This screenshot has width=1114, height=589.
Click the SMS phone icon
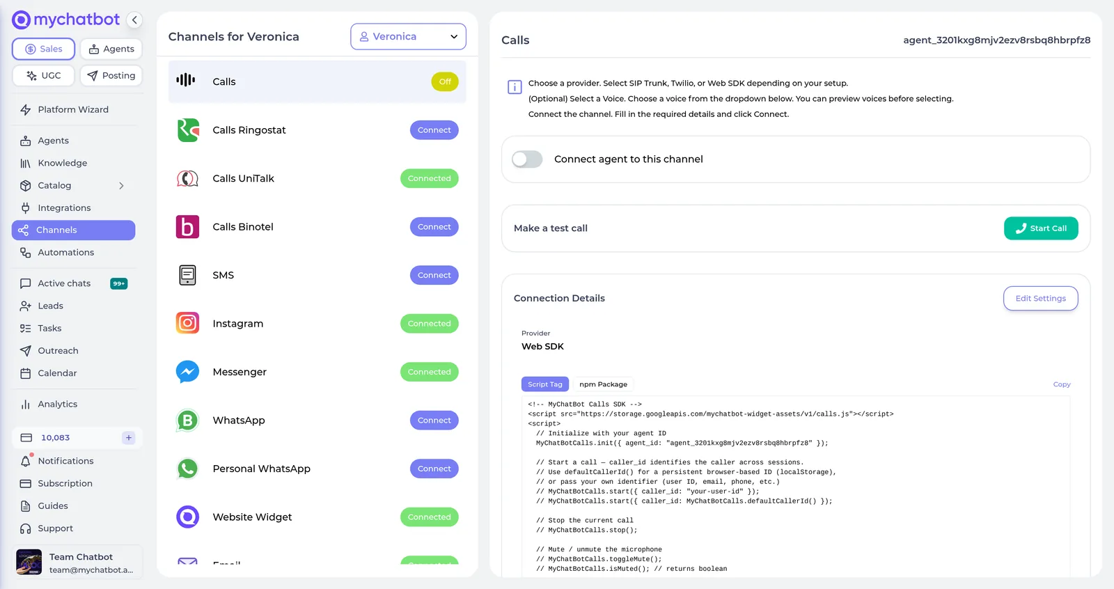188,275
